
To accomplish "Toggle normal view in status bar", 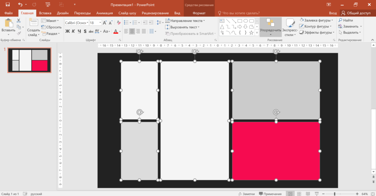I will pos(290,193).
